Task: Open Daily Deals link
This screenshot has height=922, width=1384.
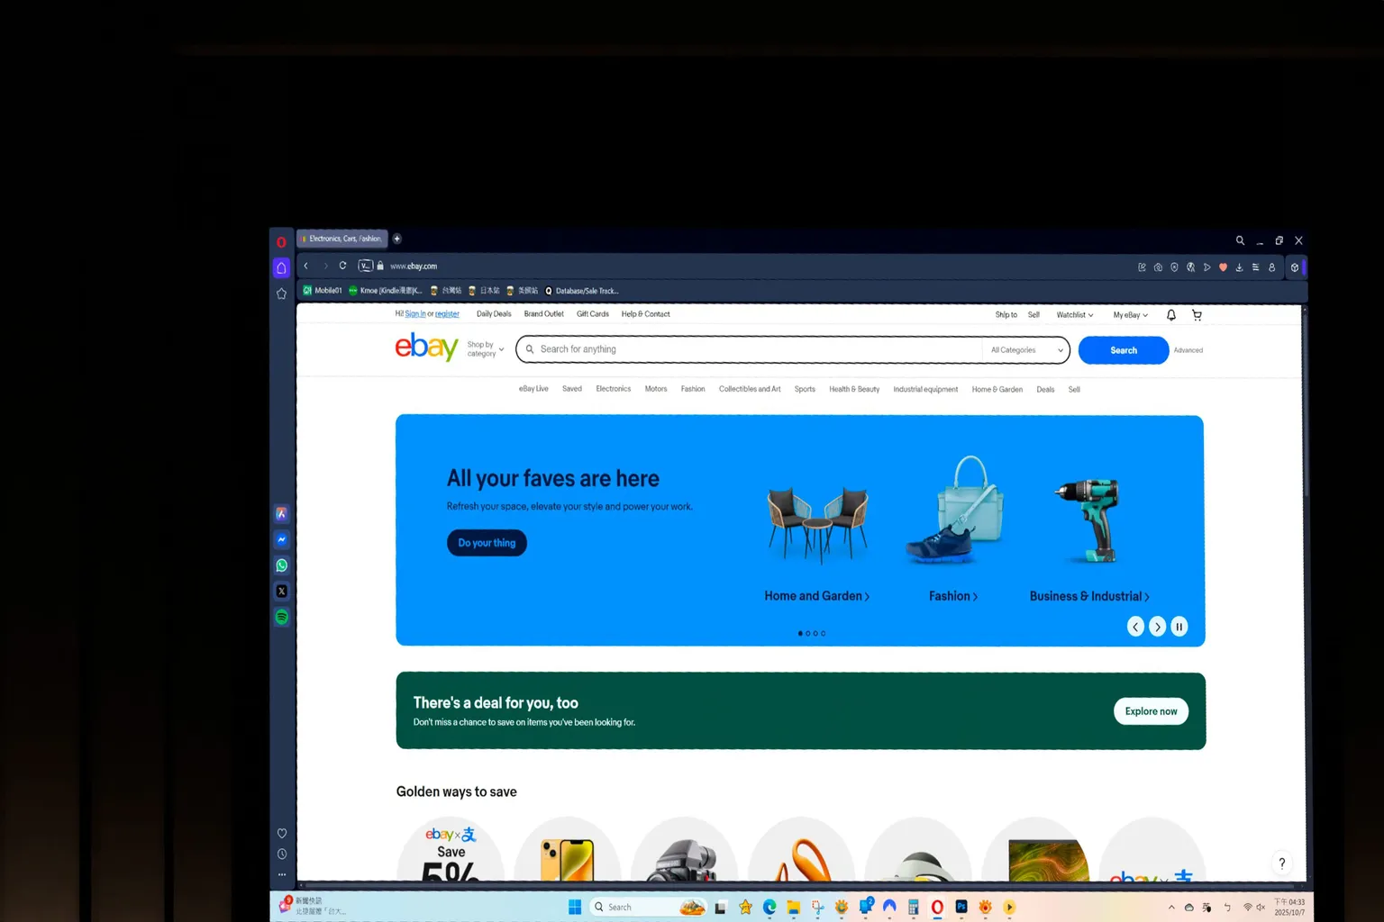Action: tap(494, 314)
